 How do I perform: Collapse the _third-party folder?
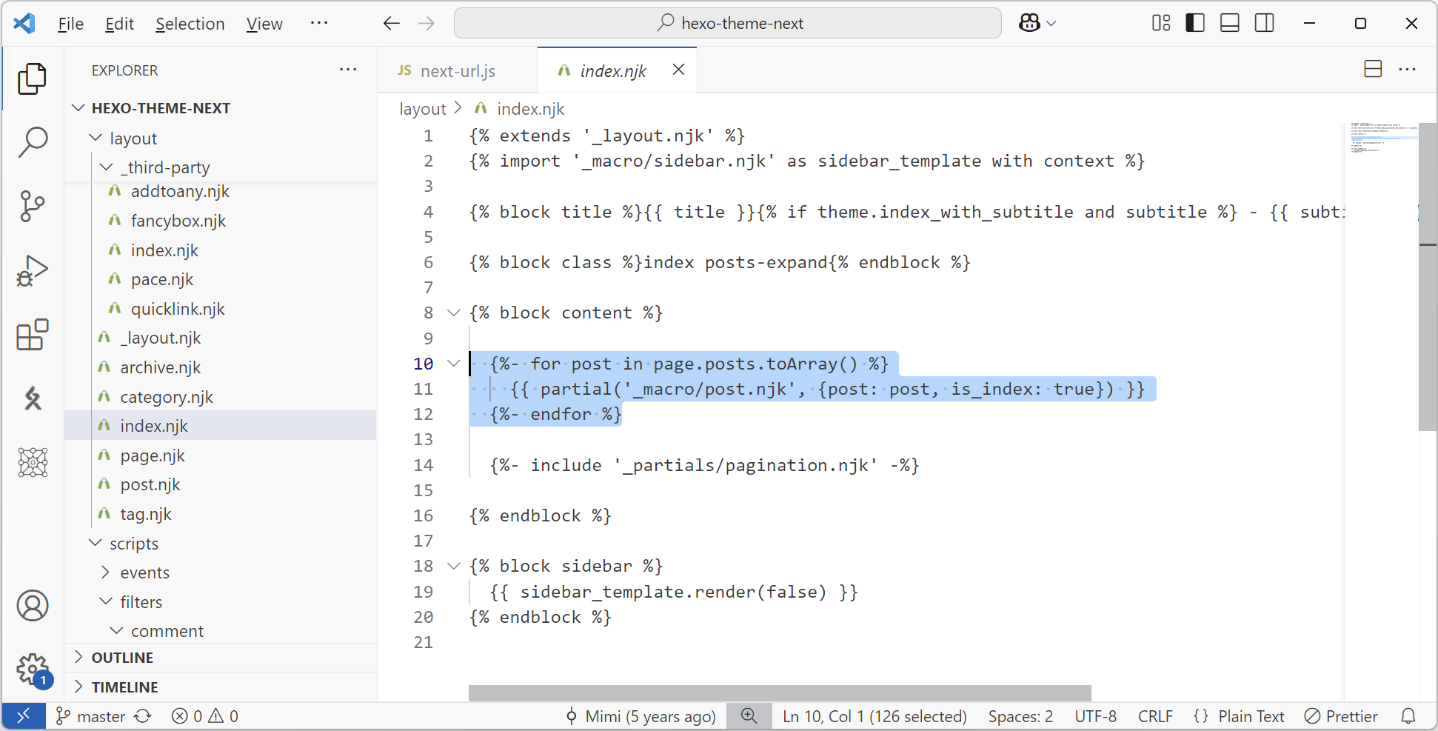coord(107,167)
